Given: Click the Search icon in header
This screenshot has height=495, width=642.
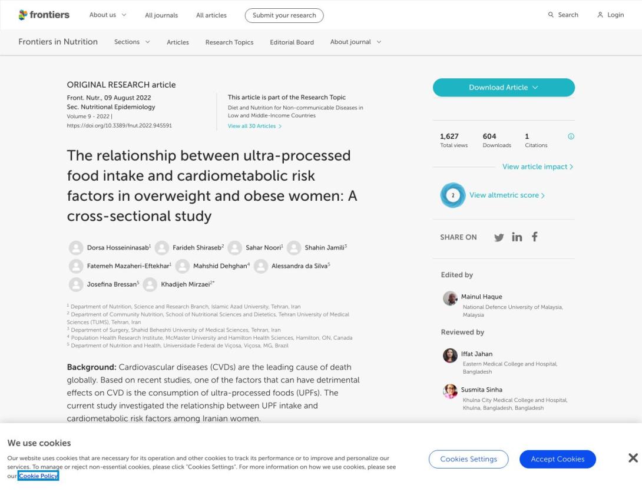Looking at the screenshot, I should click(551, 15).
